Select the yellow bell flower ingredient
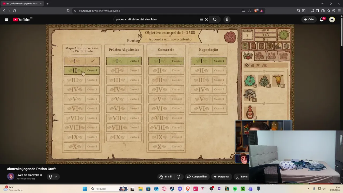Image resolution: width=343 pixels, height=193 pixels. (x=278, y=81)
